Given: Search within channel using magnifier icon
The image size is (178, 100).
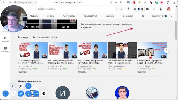Looking at the screenshot, I should 143,16.
